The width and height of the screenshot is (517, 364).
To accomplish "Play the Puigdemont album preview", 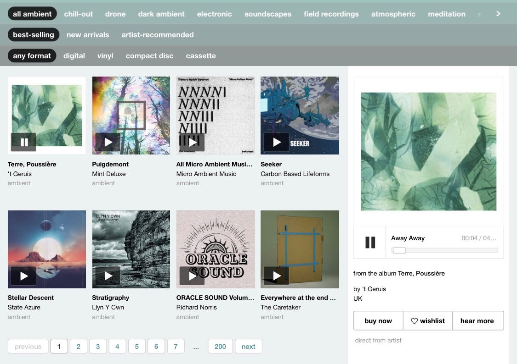I will click(x=108, y=142).
